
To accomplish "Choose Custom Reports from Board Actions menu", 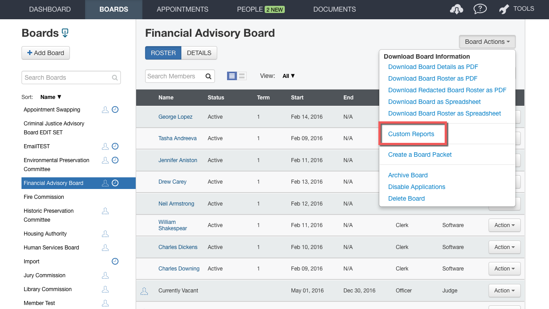I will (411, 134).
